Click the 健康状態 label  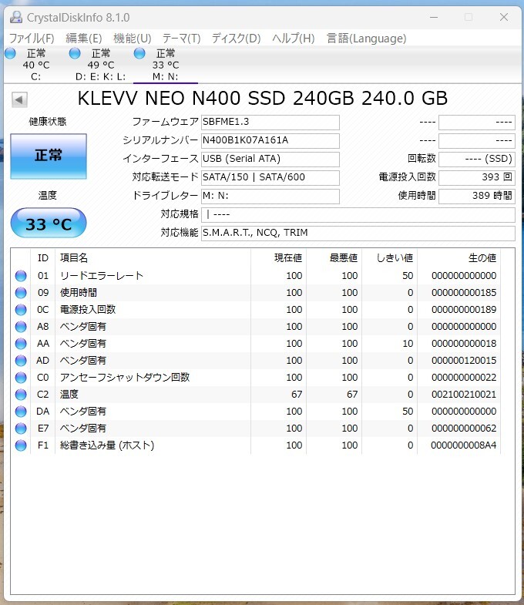[48, 122]
